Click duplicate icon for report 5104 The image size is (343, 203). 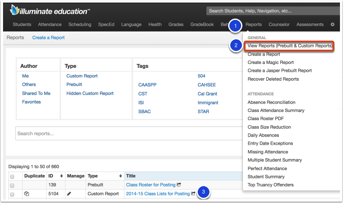(x=27, y=193)
